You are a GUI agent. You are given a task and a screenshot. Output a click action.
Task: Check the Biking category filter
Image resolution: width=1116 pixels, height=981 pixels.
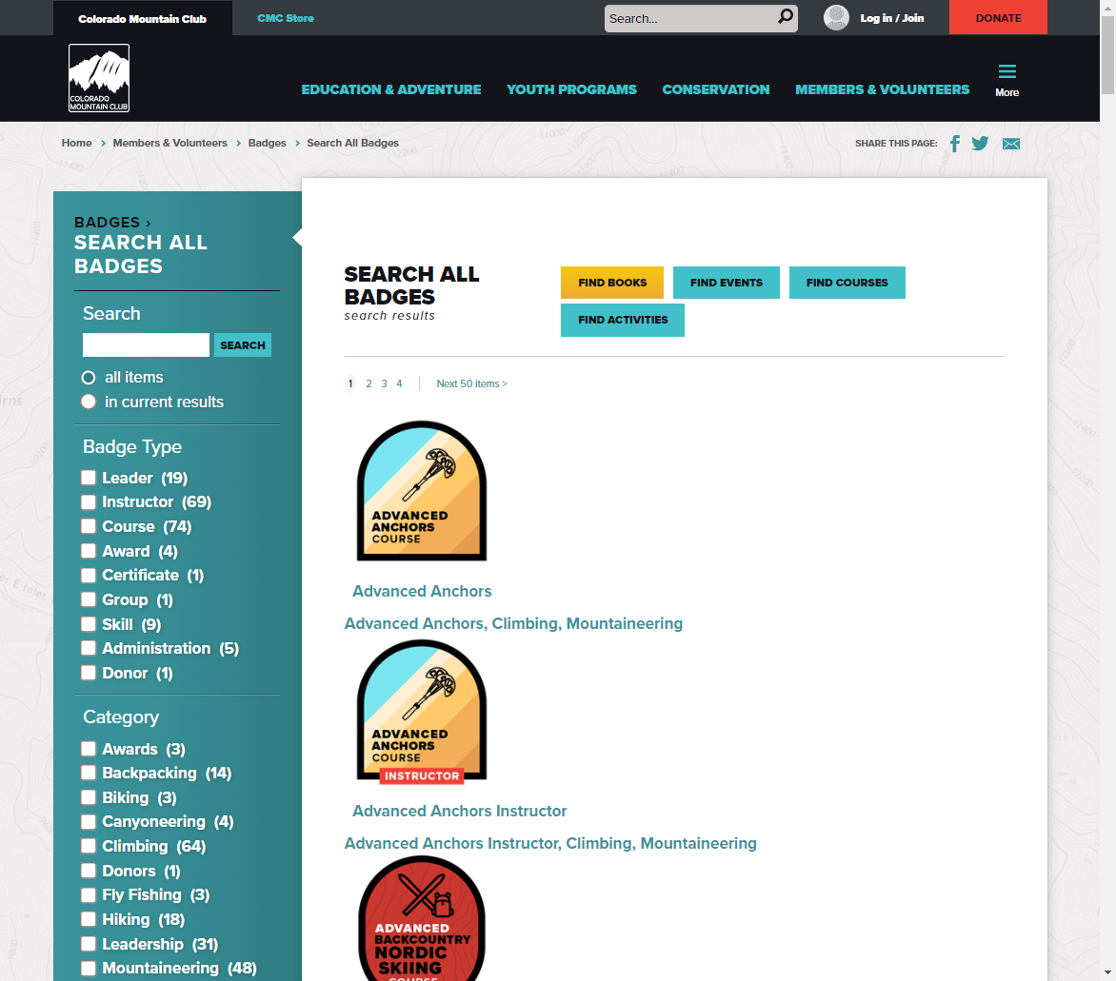(89, 797)
